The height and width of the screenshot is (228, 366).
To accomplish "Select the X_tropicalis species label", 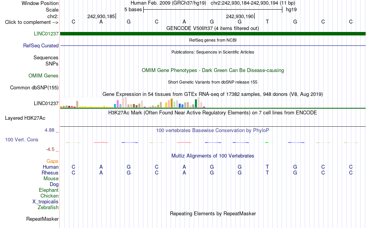I will point(45,202).
